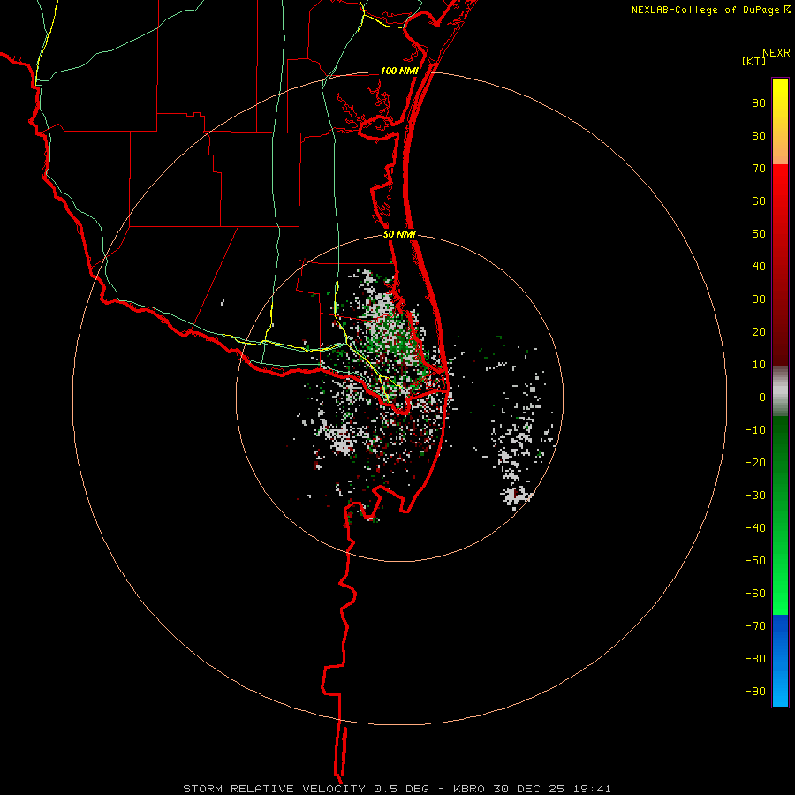Screen dimensions: 795x795
Task: Click the NEXR label above the scale
Action: point(776,53)
